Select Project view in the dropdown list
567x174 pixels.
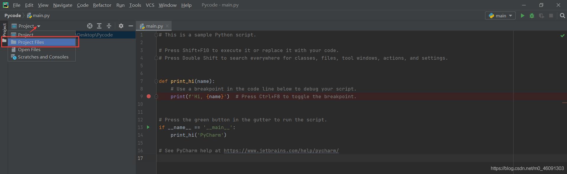click(42, 35)
